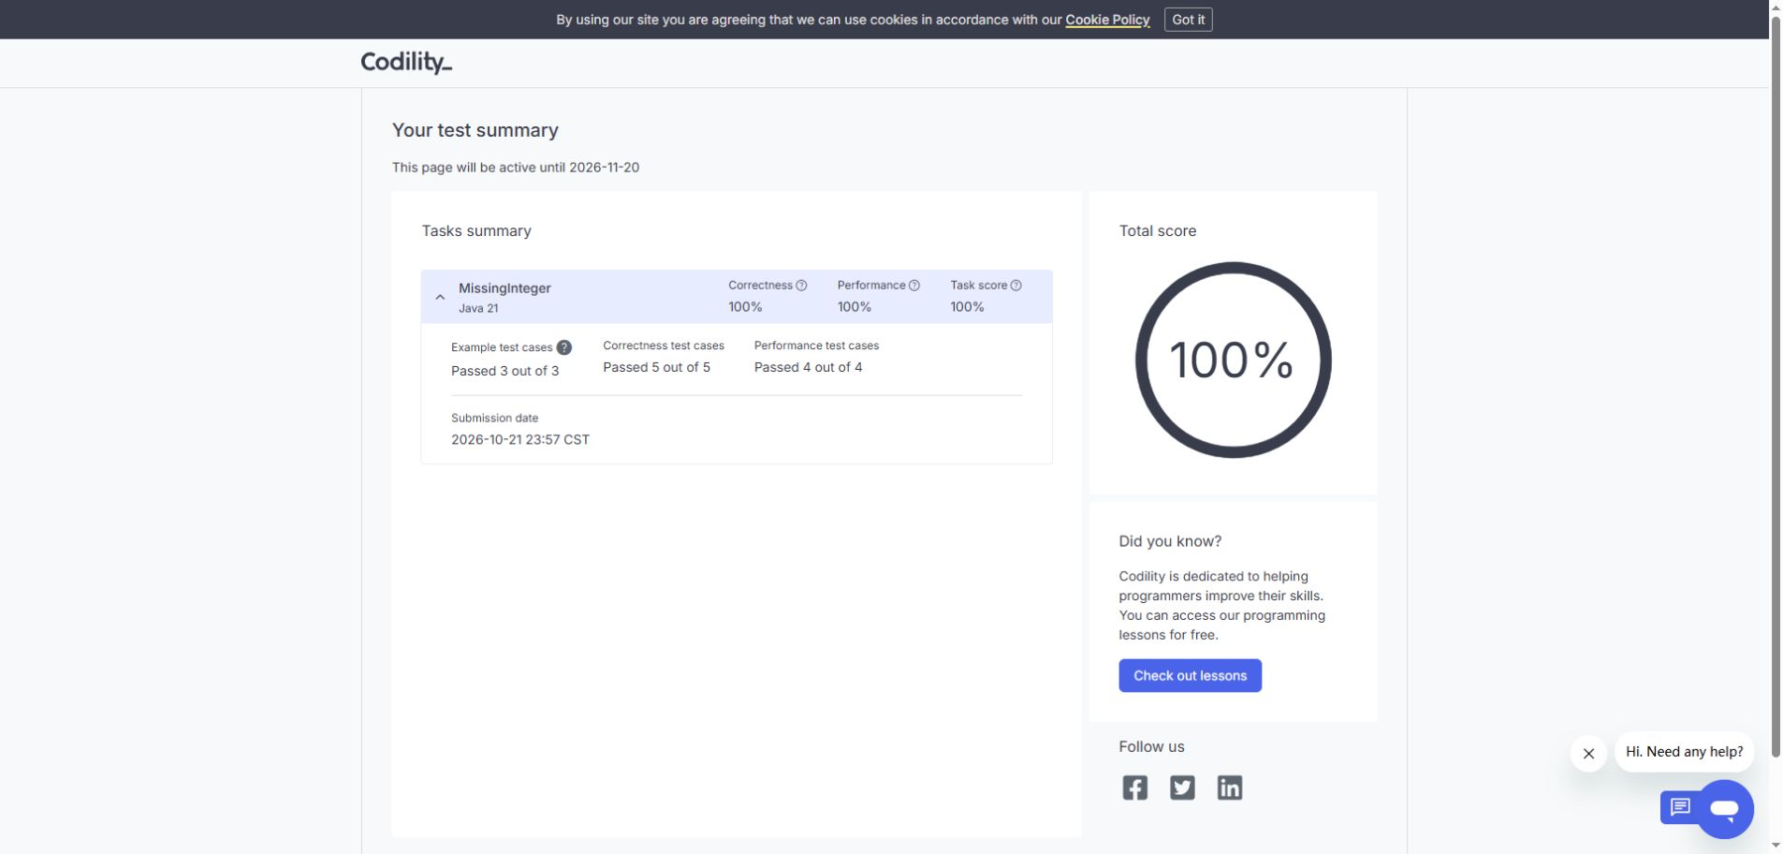Click the 'Hi. Need any help?' message
The width and height of the screenshot is (1783, 854).
coord(1684,752)
